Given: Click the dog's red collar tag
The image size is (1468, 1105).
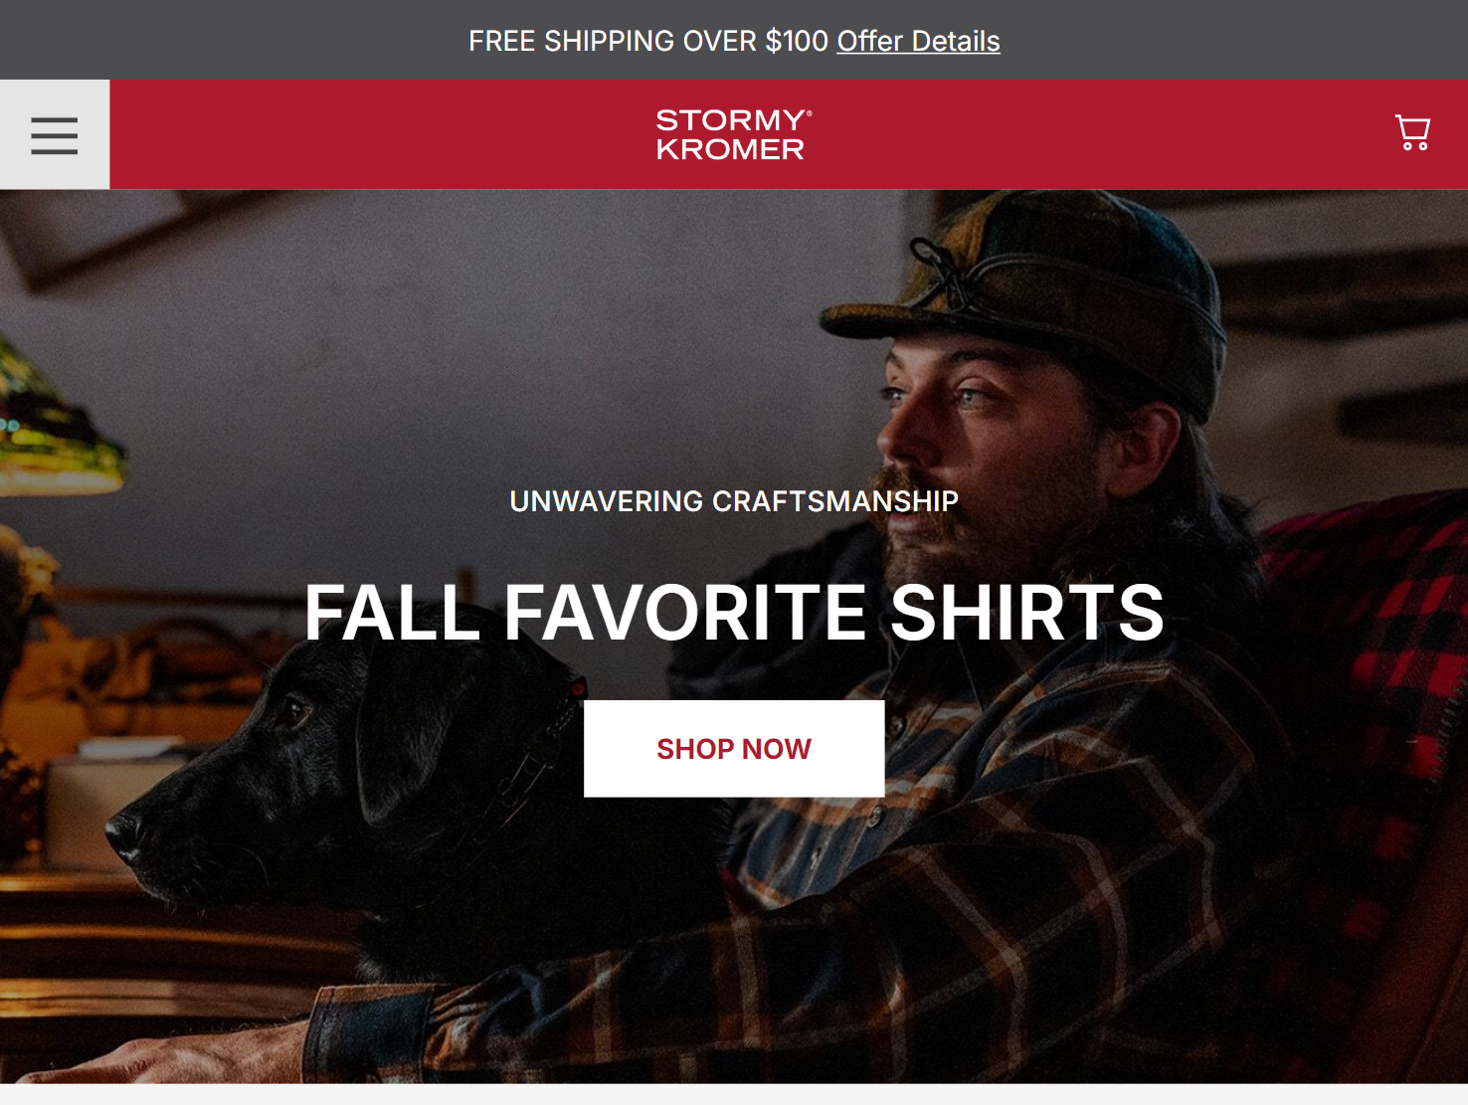Looking at the screenshot, I should click(x=577, y=688).
